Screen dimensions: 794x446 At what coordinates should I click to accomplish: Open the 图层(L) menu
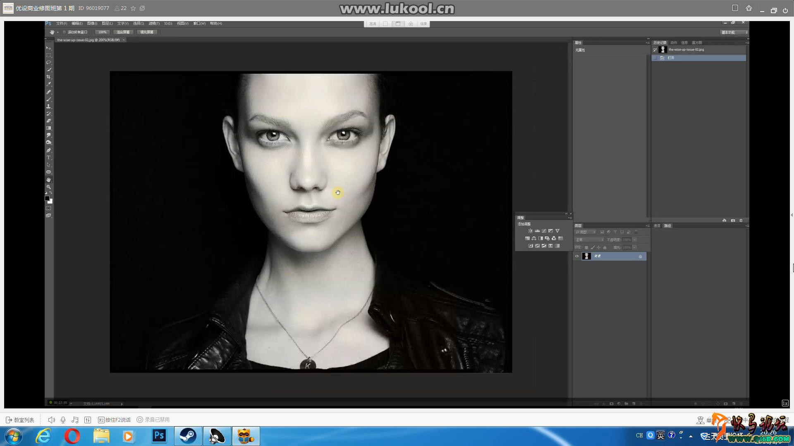pyautogui.click(x=107, y=24)
